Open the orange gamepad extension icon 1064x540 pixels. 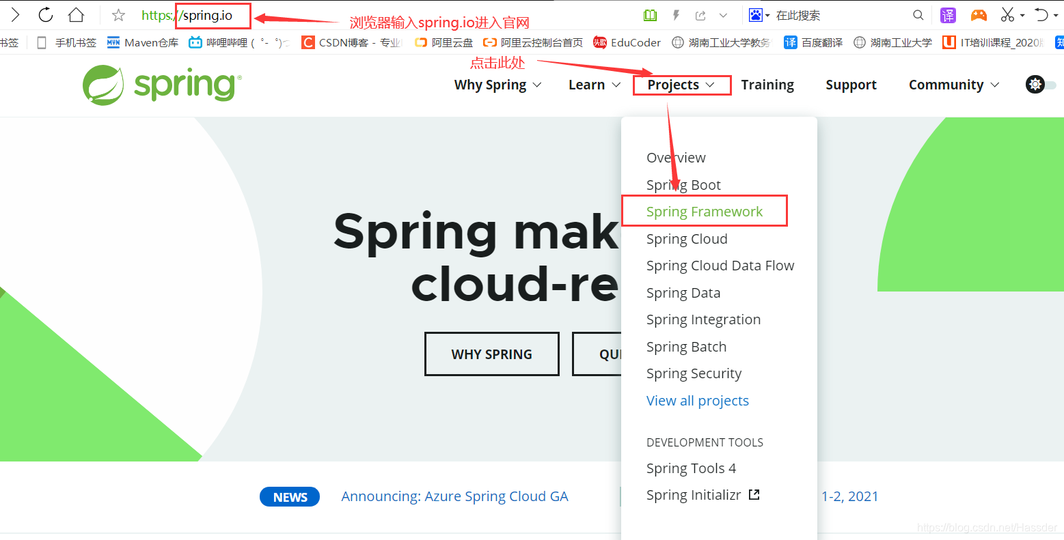click(x=979, y=15)
